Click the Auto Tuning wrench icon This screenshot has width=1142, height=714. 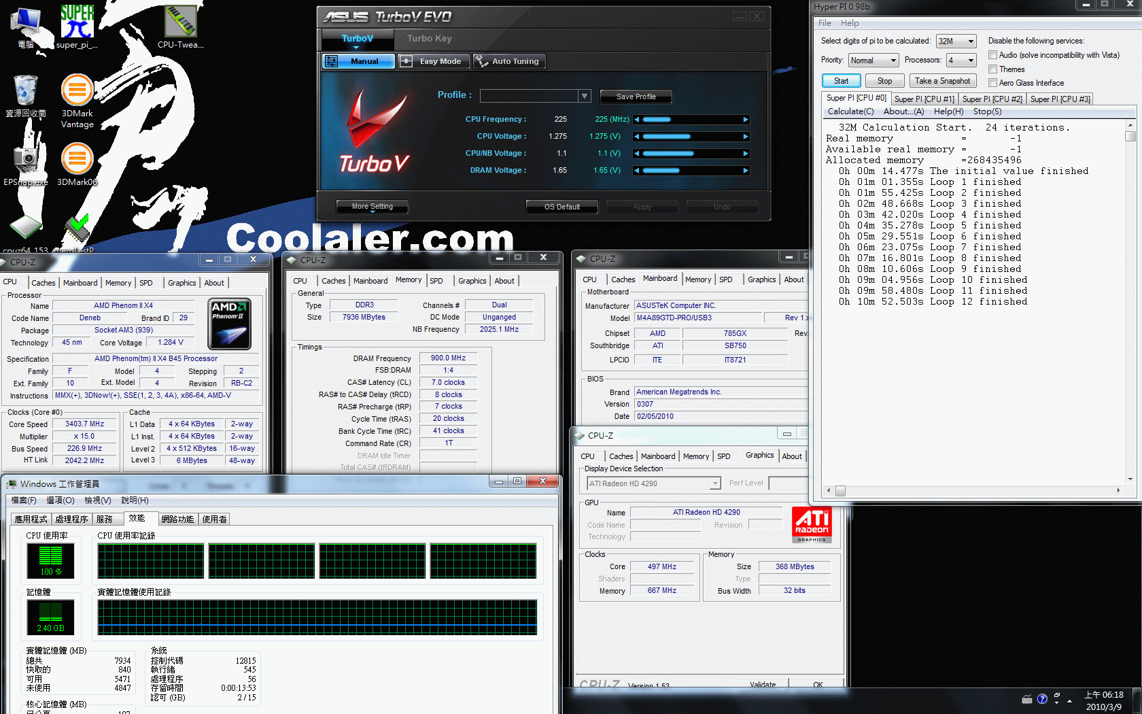click(x=481, y=61)
